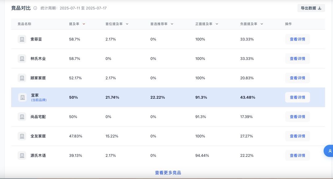Click the 操作 column header
Screen dimensions: 333x179
[288, 24]
